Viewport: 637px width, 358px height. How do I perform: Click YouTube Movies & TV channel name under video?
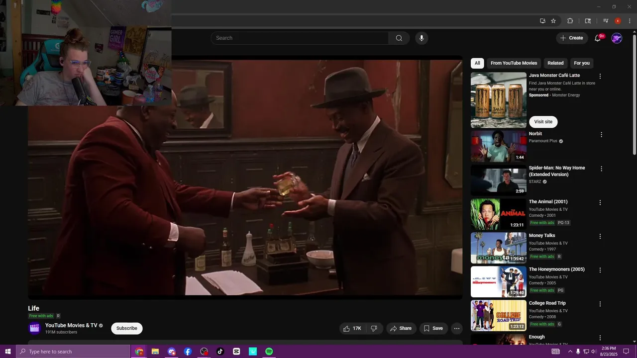[x=71, y=326]
